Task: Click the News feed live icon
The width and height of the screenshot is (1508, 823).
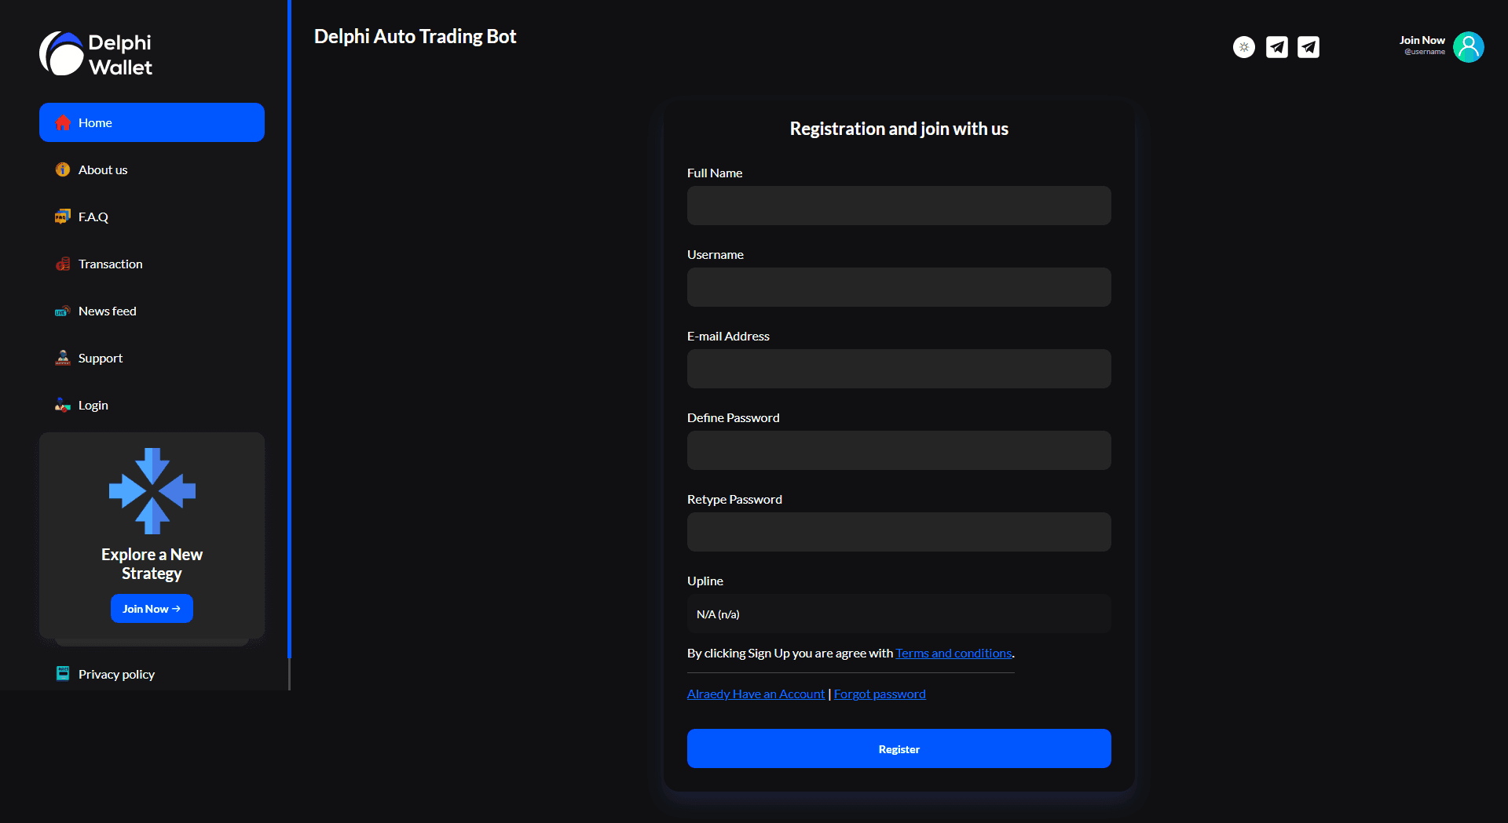Action: (63, 311)
